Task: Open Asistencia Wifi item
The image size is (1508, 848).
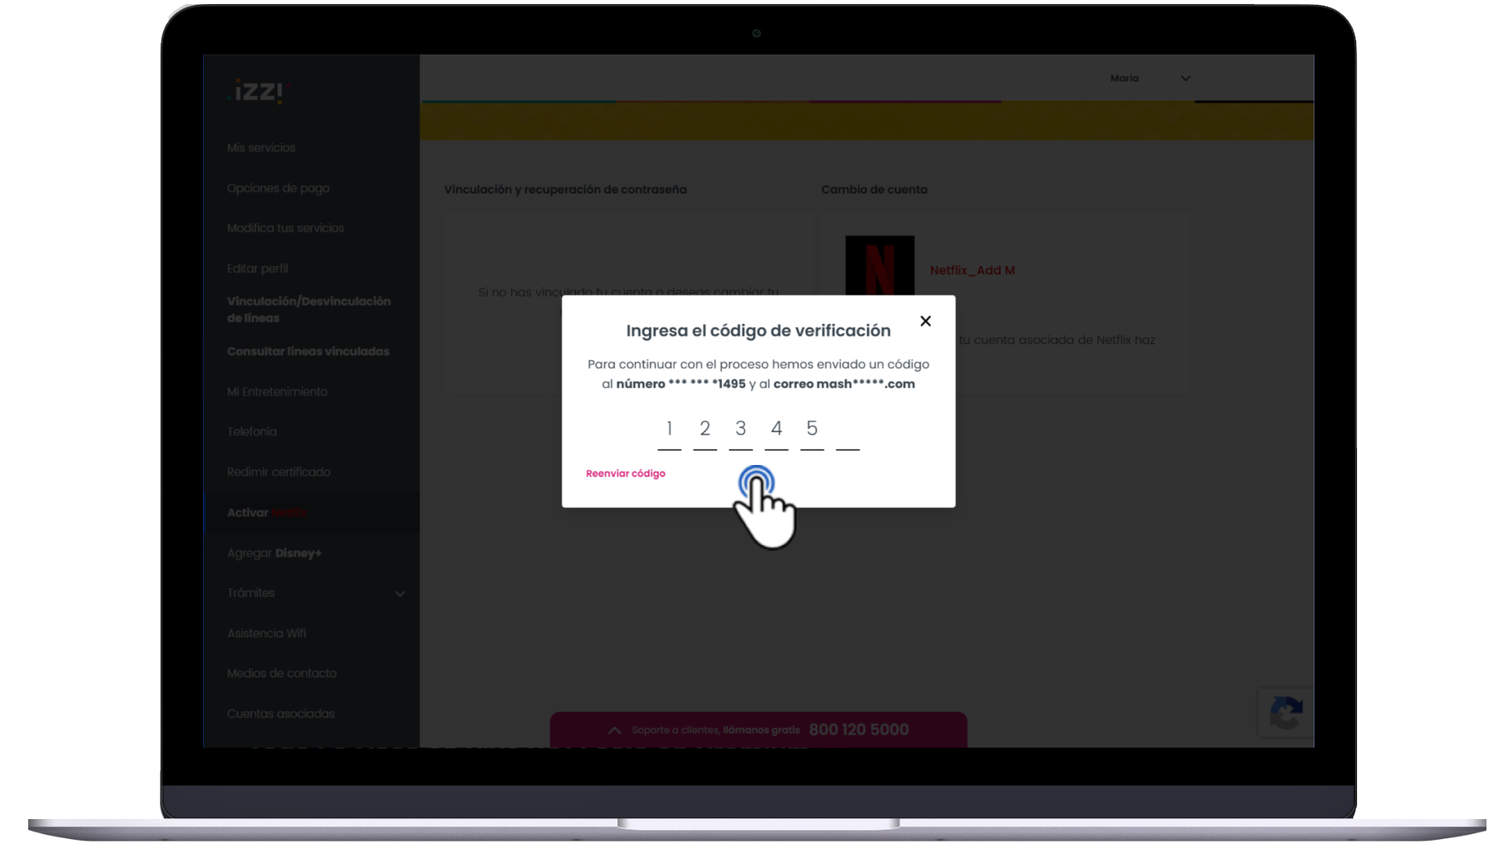Action: tap(266, 634)
